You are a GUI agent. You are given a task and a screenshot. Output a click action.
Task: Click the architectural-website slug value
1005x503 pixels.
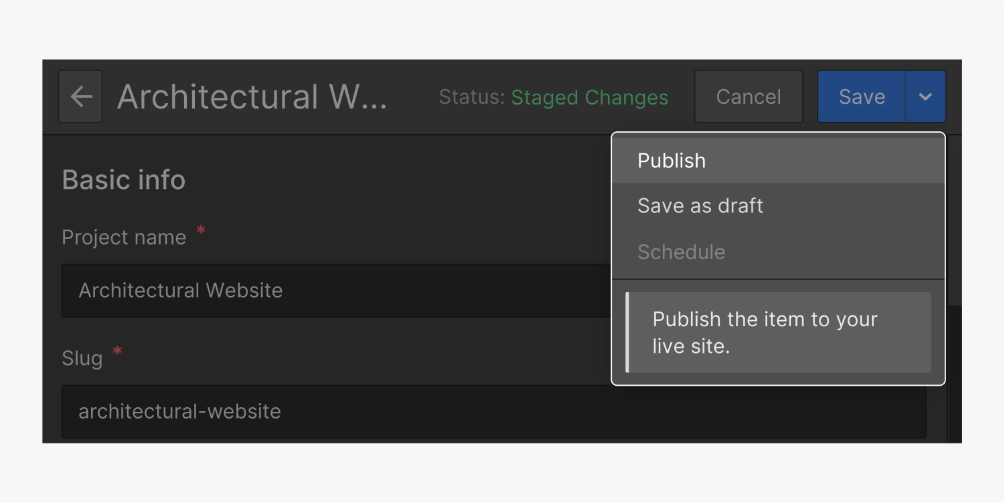click(x=179, y=411)
